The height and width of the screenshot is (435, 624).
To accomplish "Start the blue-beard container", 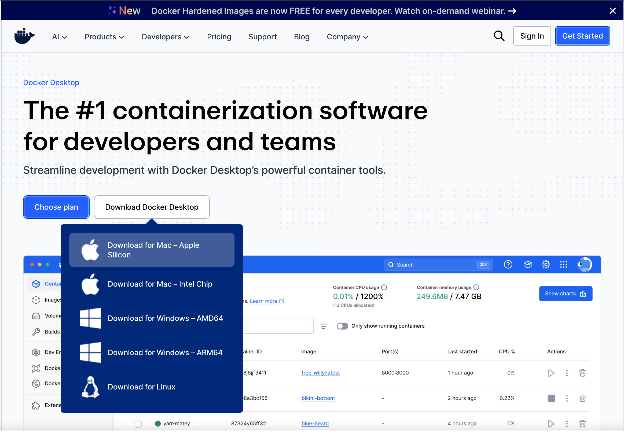I will pos(551,423).
